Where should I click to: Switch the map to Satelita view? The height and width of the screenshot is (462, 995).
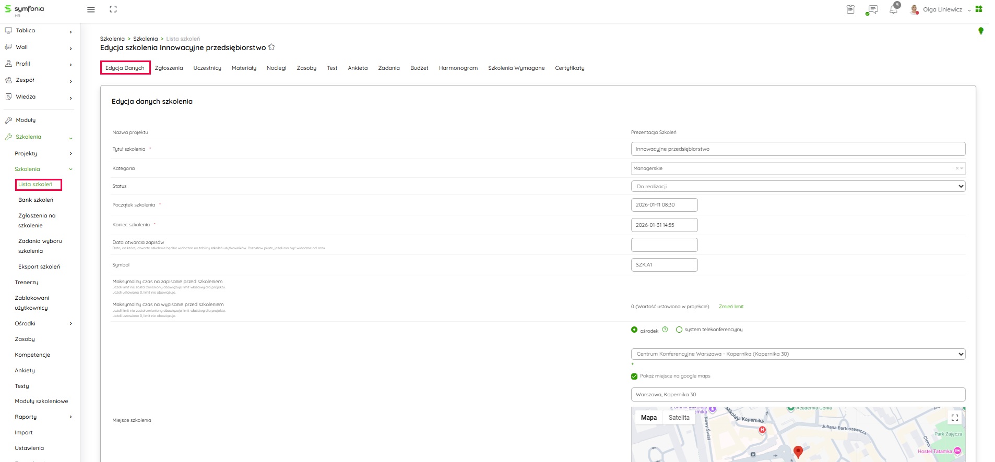pyautogui.click(x=679, y=418)
